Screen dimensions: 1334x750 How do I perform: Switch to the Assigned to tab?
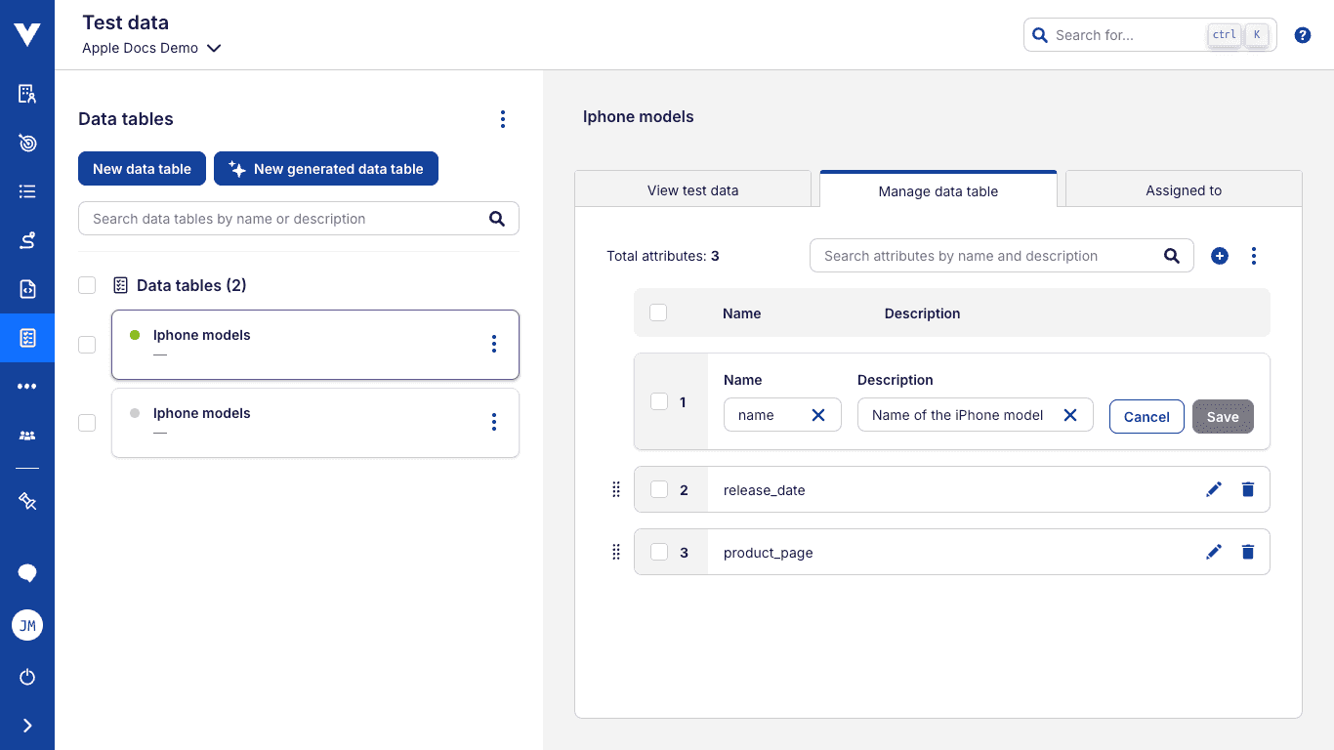point(1183,189)
